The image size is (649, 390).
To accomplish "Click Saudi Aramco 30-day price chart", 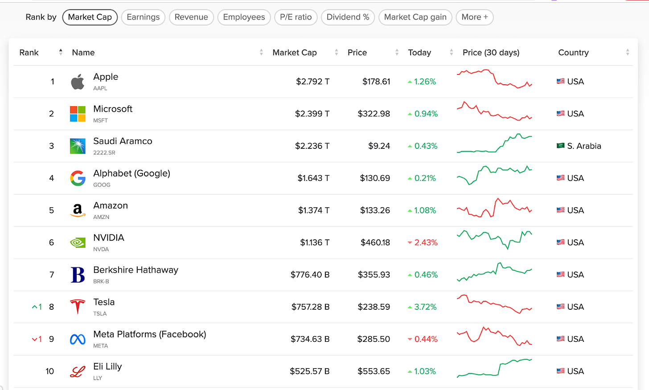I will (x=494, y=143).
